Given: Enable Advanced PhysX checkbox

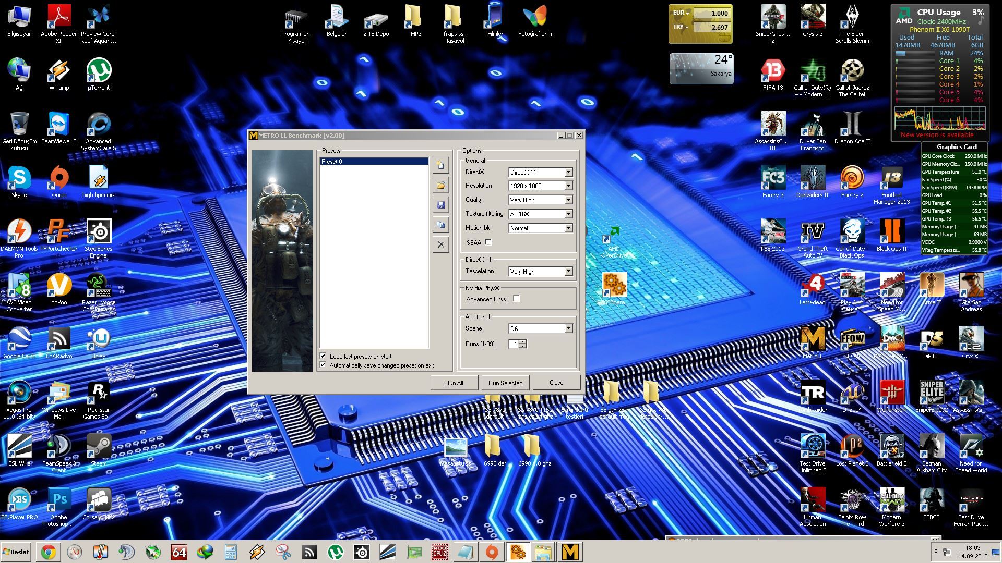Looking at the screenshot, I should [516, 299].
